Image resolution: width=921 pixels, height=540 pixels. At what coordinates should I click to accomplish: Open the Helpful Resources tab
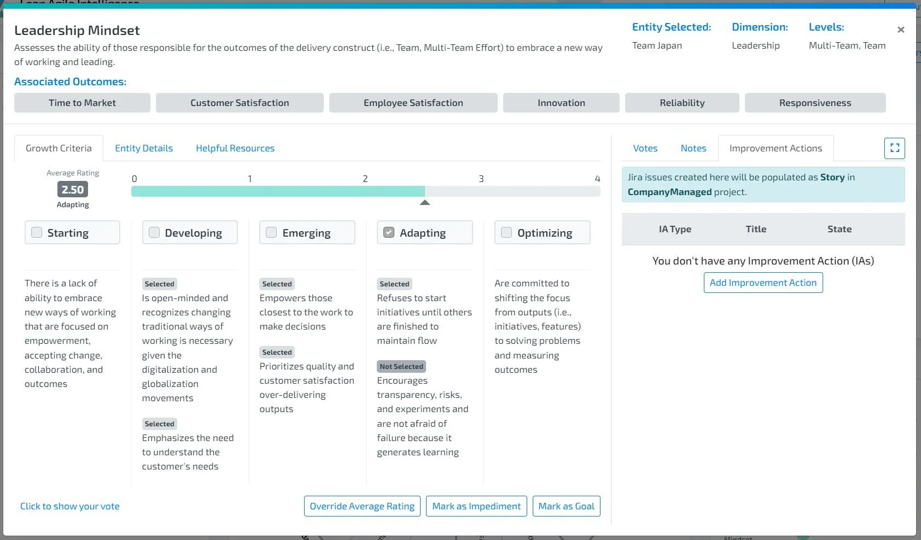tap(235, 148)
